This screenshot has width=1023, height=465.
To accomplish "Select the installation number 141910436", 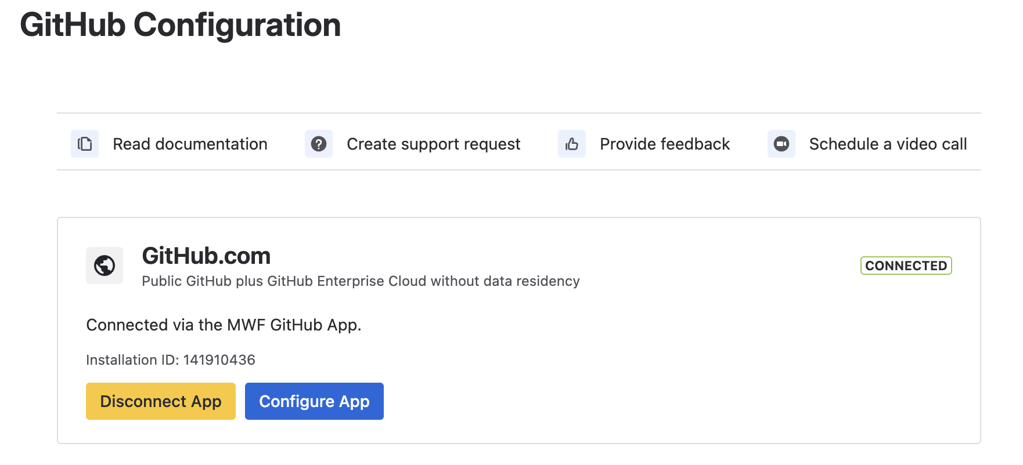I will (x=219, y=360).
